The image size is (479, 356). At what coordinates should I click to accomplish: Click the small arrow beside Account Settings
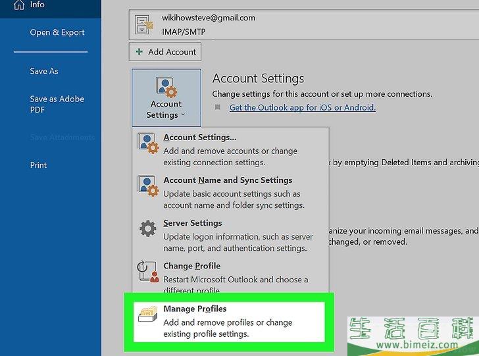(184, 115)
